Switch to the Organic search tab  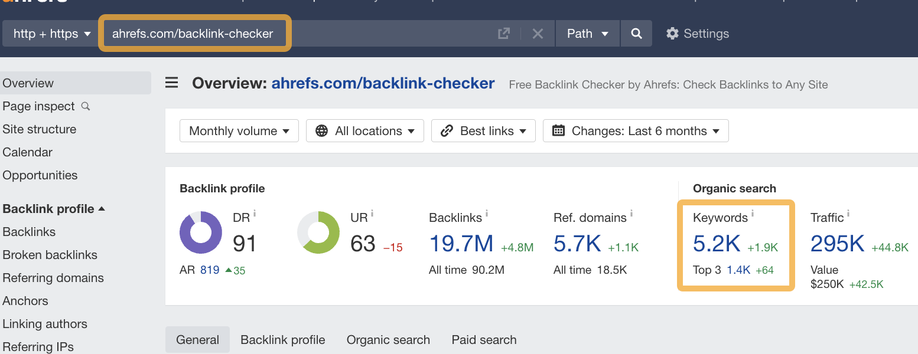[388, 340]
